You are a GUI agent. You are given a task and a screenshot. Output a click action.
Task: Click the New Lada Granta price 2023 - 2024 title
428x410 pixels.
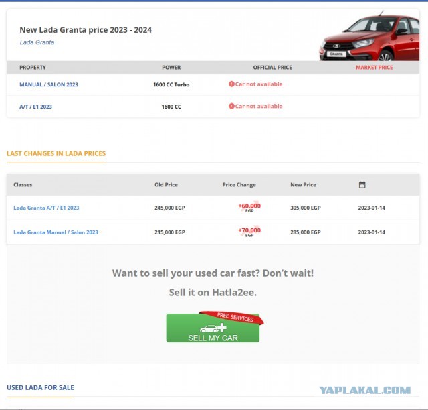click(x=86, y=30)
